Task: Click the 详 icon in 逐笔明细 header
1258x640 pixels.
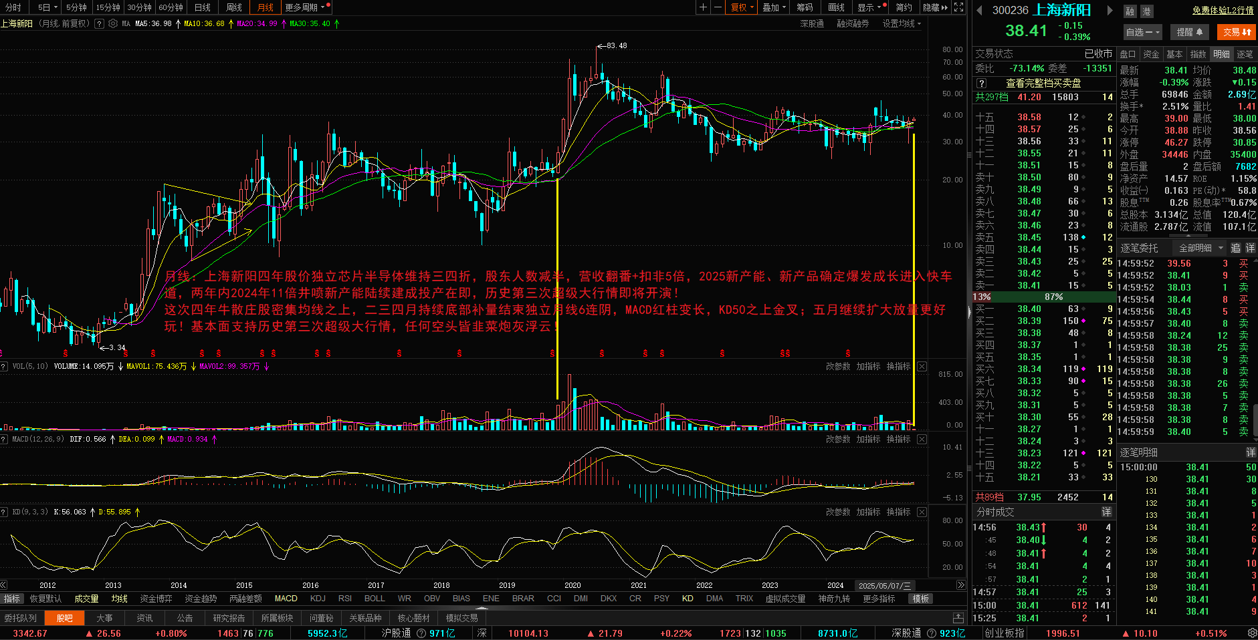Action: click(x=1250, y=452)
